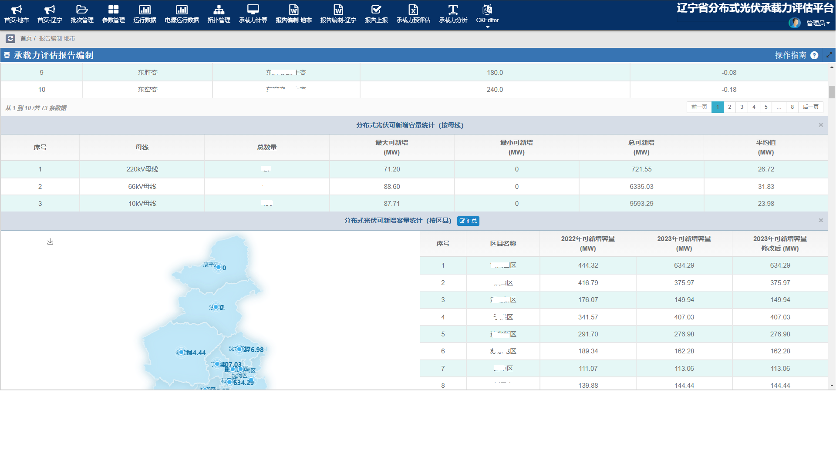Open 拓扑管理 topology icon
This screenshot has width=836, height=470.
point(219,10)
